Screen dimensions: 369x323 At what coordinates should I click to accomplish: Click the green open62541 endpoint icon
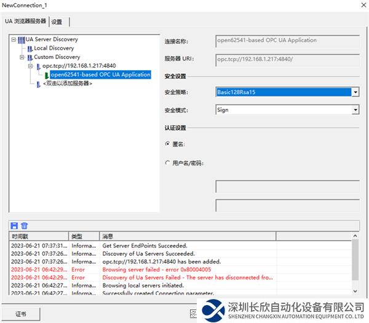click(46, 75)
